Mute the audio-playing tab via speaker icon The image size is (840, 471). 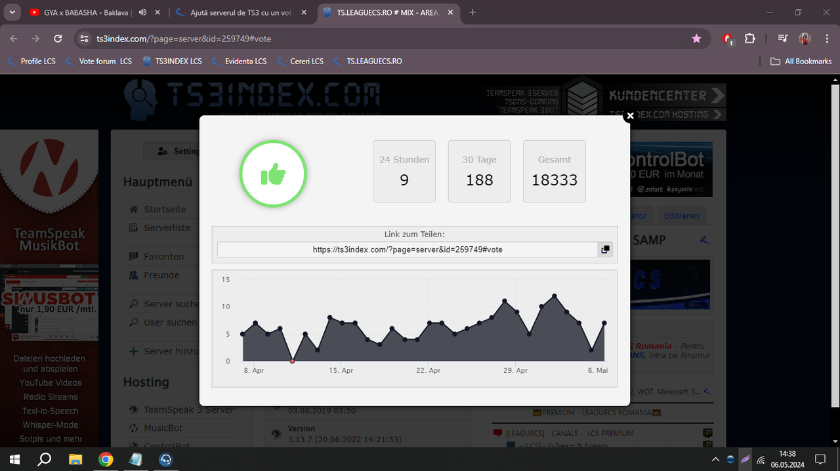[x=142, y=12]
